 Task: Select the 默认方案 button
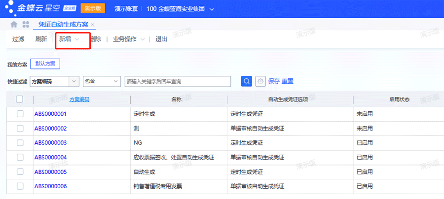45,64
